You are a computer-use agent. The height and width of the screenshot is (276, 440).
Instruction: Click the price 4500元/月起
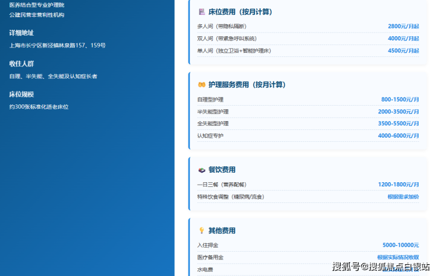403,50
